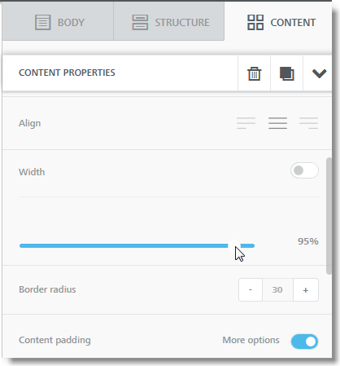This screenshot has height=366, width=340.
Task: Click the Body tab page icon
Action: click(x=43, y=22)
